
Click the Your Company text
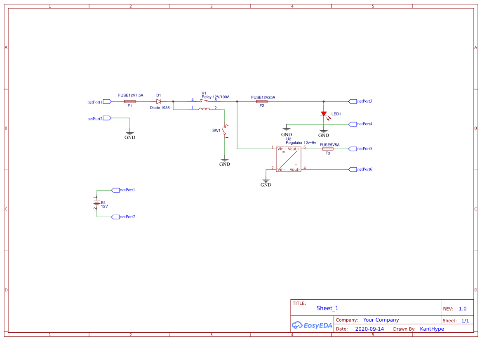[x=381, y=320]
